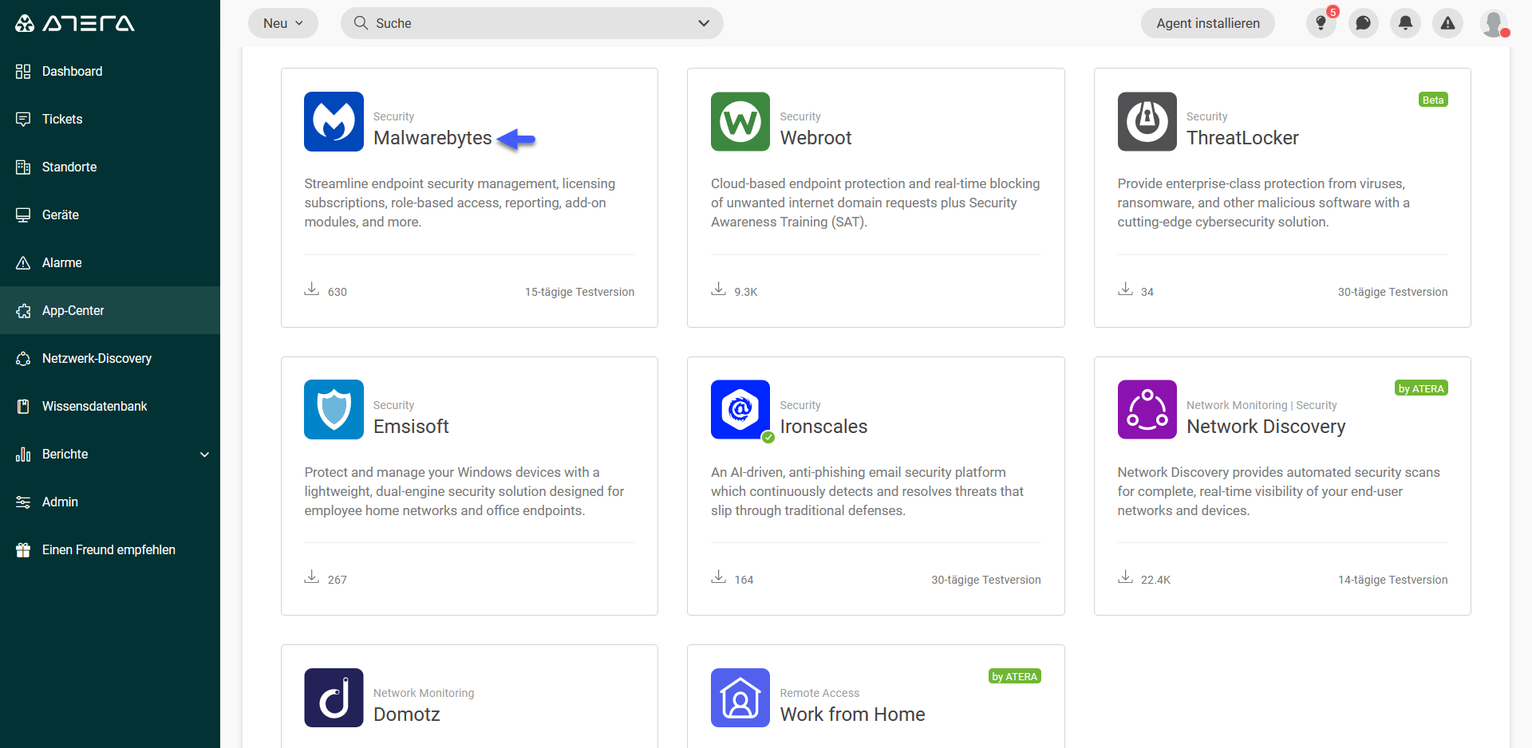Image resolution: width=1532 pixels, height=748 pixels.
Task: Click the Admin sidebar label
Action: (x=60, y=502)
